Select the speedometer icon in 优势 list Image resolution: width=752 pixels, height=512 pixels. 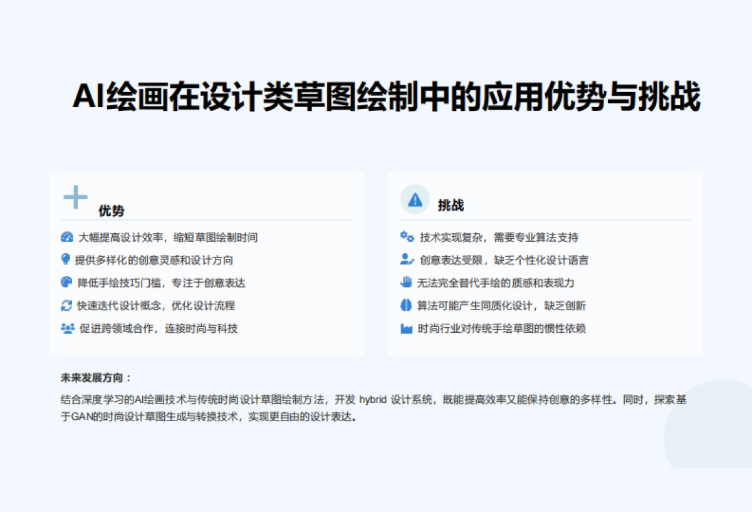67,238
